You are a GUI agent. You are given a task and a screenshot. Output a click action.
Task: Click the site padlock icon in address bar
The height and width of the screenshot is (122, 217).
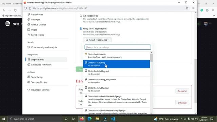pos(30,8)
